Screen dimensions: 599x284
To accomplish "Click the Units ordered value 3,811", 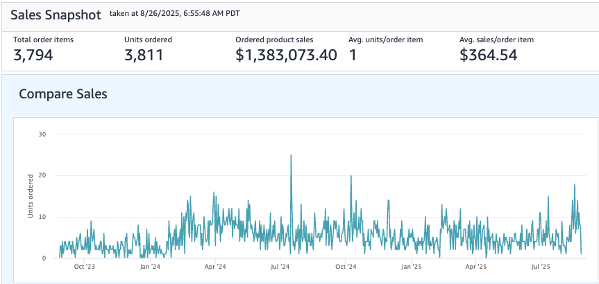I will (x=144, y=55).
